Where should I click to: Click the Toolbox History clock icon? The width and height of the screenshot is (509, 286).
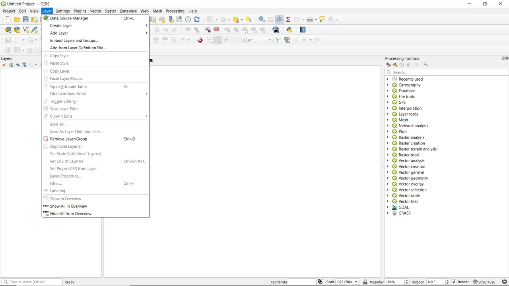[402, 65]
